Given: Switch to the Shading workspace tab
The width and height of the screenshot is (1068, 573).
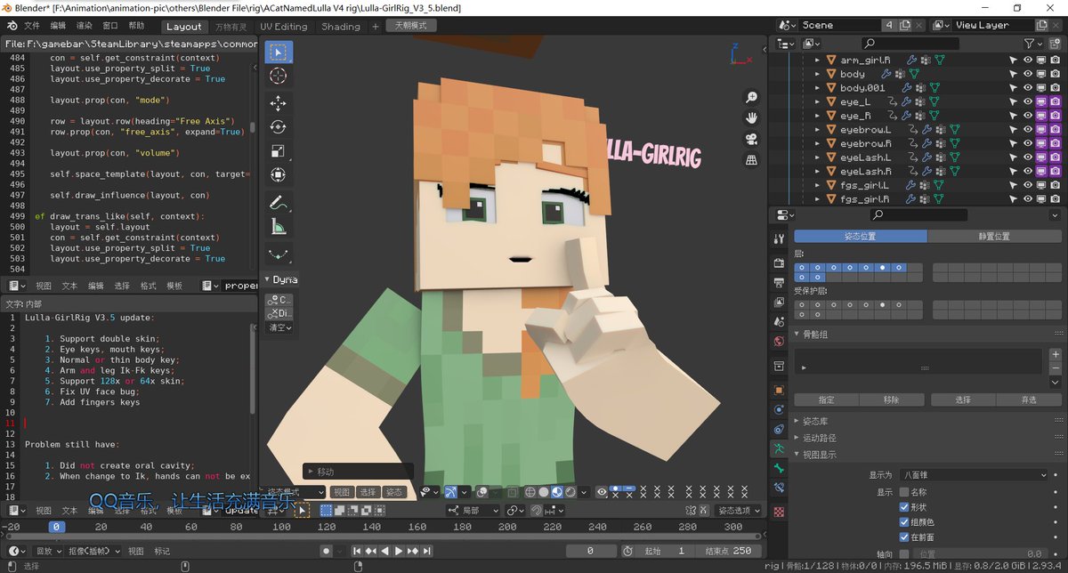Looking at the screenshot, I should (341, 26).
